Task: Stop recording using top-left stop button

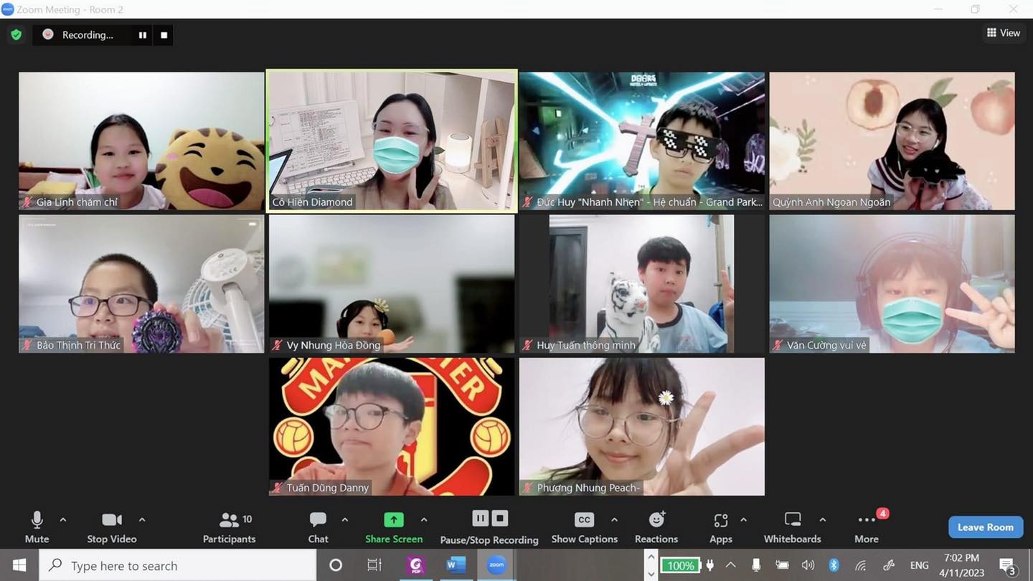Action: 164,35
